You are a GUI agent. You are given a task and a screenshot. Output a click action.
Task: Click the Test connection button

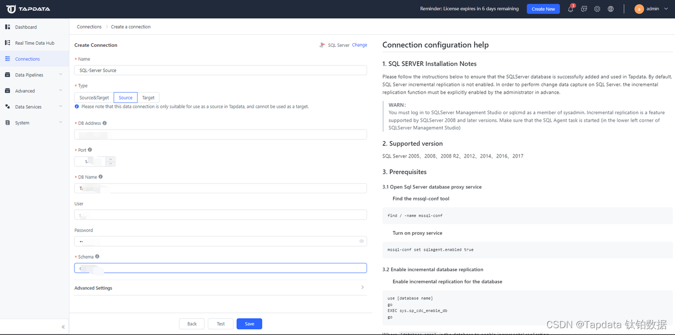[220, 324]
